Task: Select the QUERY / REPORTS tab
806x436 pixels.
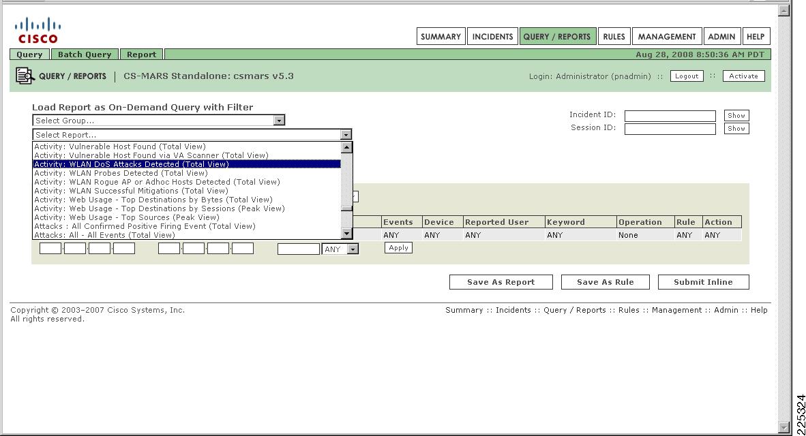Action: click(x=557, y=37)
